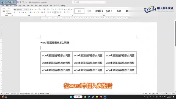176x99 pixels.
Task: Click the heading line "word 里面插表格怎么调整"
Action: 55,43
